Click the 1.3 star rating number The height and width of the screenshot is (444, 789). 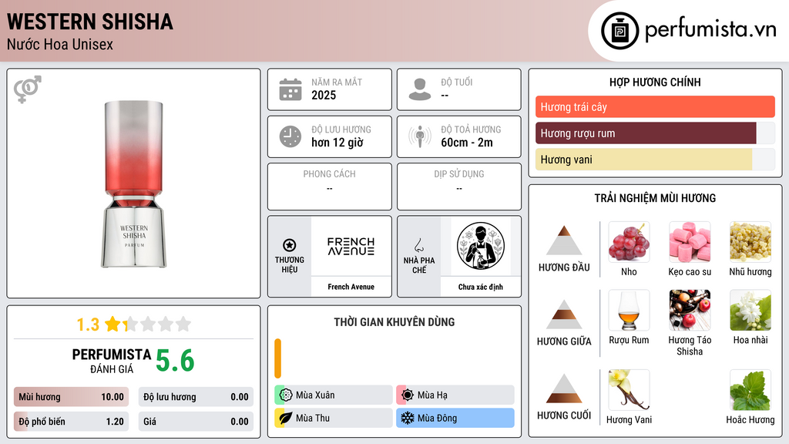[x=88, y=325]
